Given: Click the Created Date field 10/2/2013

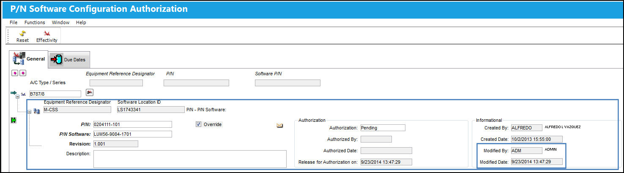Looking at the screenshot, I should tap(536, 139).
